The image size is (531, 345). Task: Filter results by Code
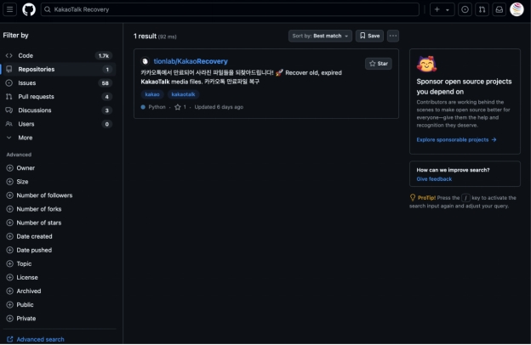pos(58,55)
